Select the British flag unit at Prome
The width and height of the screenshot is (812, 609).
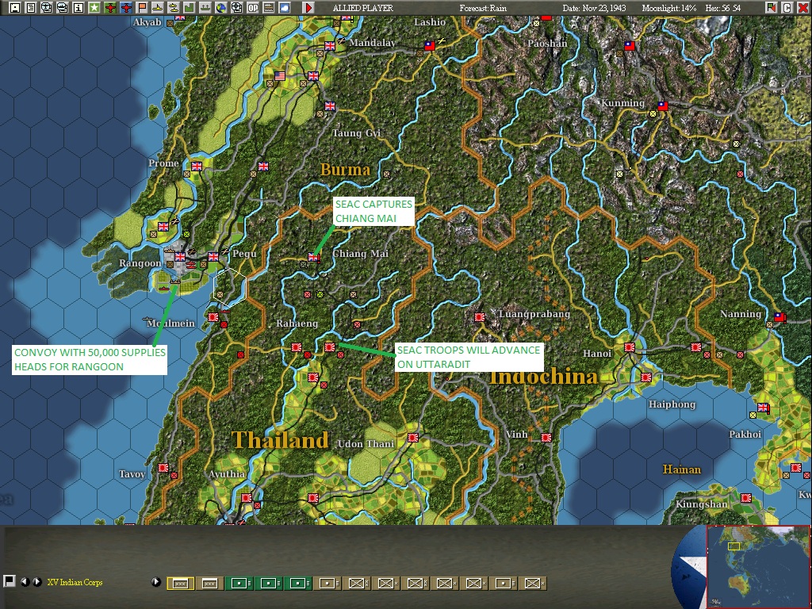(197, 167)
